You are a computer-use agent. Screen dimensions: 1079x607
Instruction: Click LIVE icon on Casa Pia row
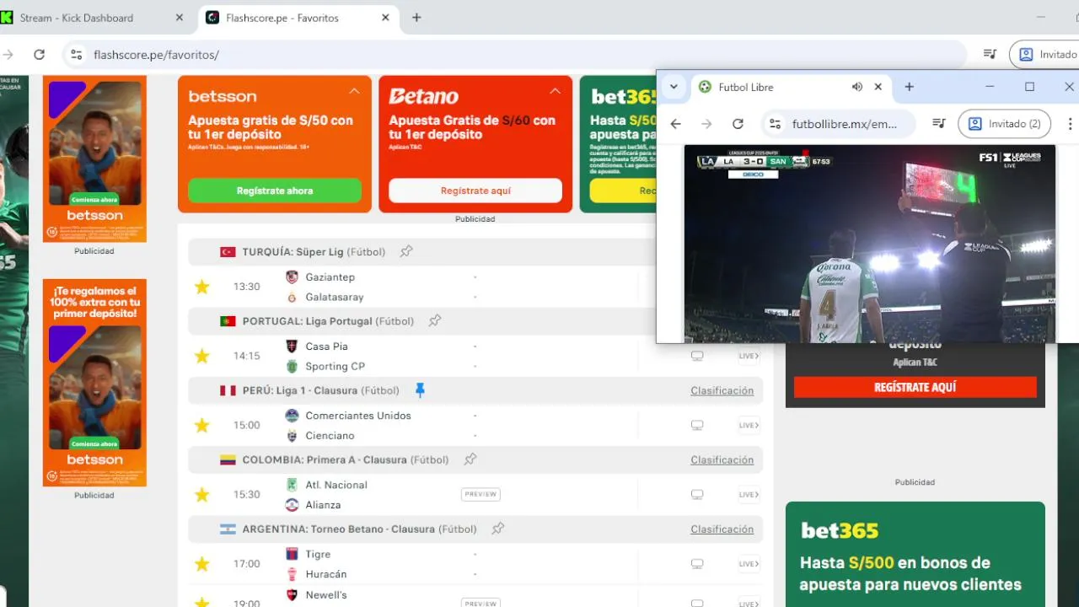749,356
